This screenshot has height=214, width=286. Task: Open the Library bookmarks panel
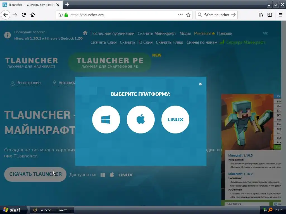(261, 15)
